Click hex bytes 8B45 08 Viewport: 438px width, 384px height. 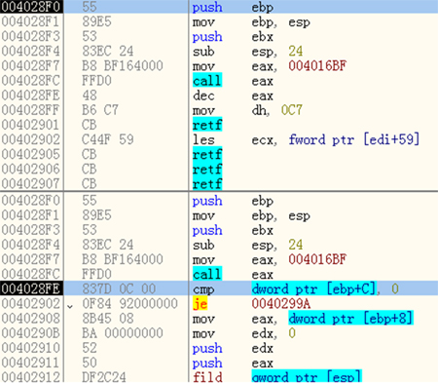[107, 319]
